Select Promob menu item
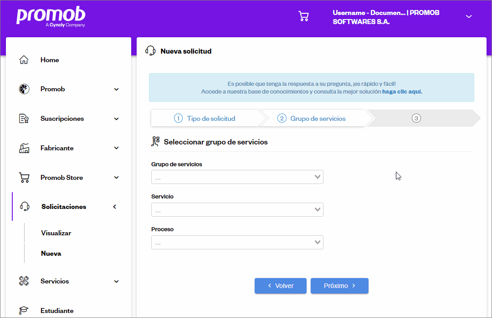Screen dimensions: 492x318 53,89
